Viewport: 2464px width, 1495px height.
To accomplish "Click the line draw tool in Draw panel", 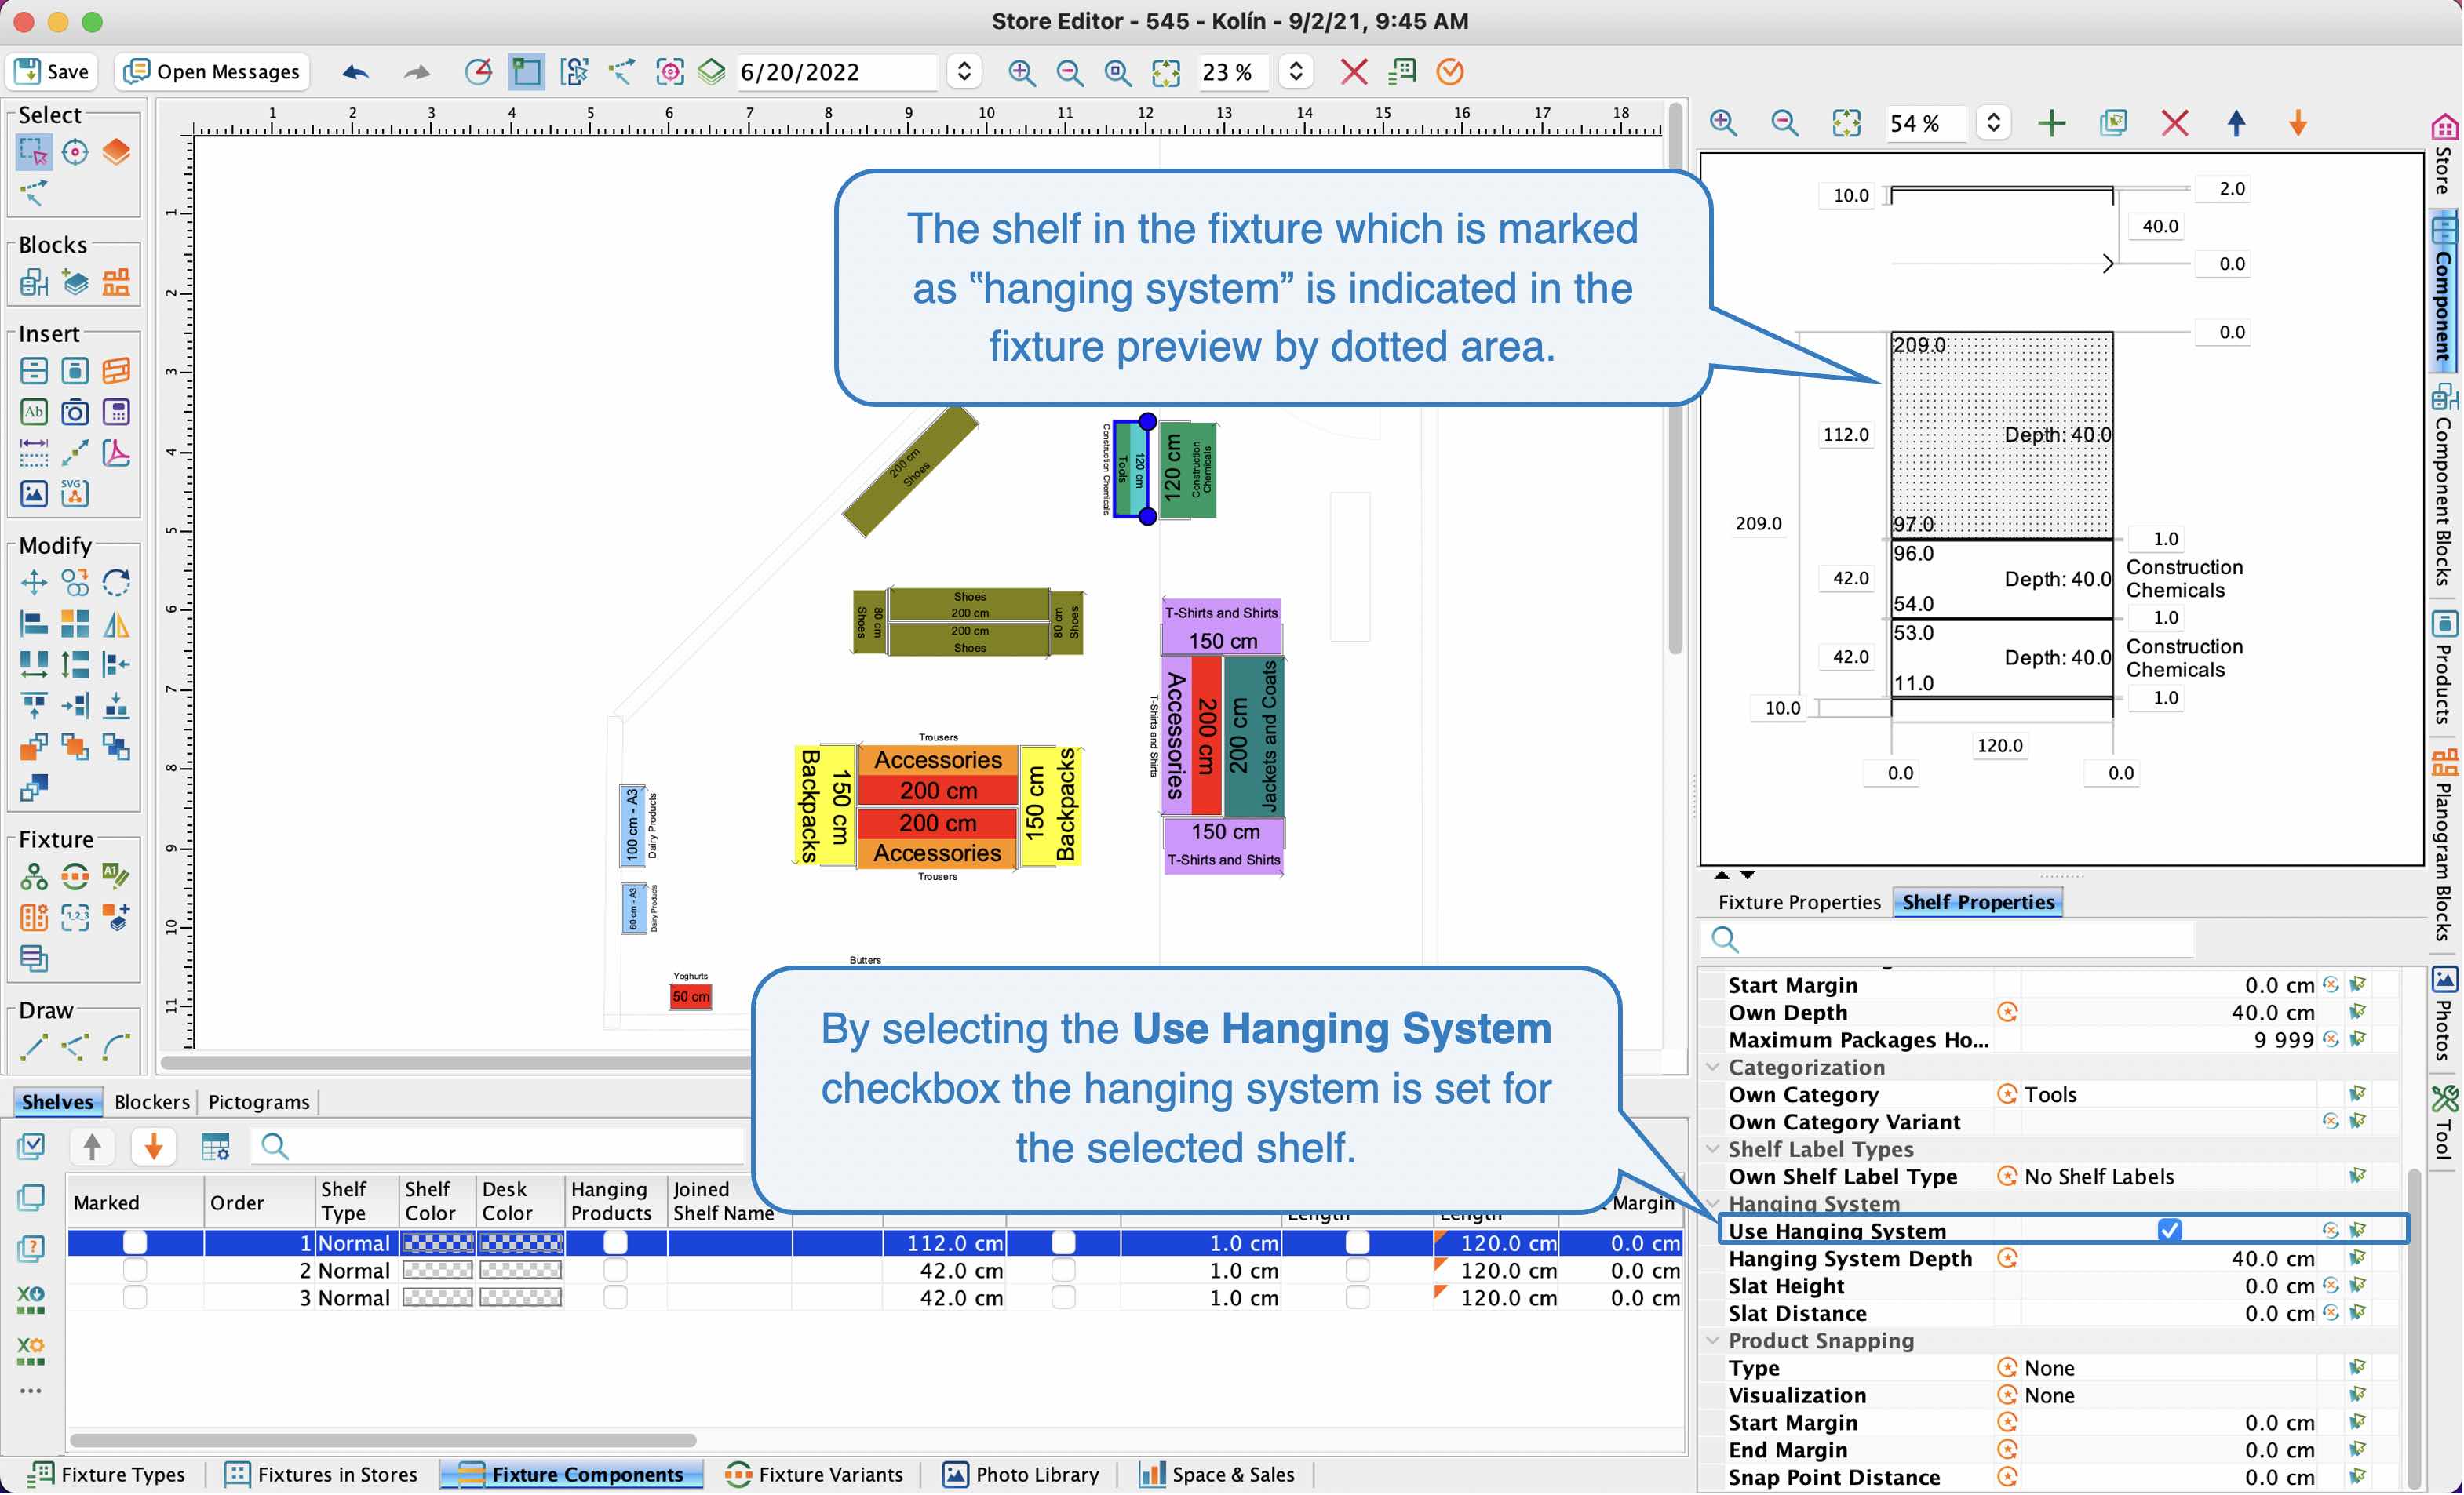I will (x=33, y=1047).
